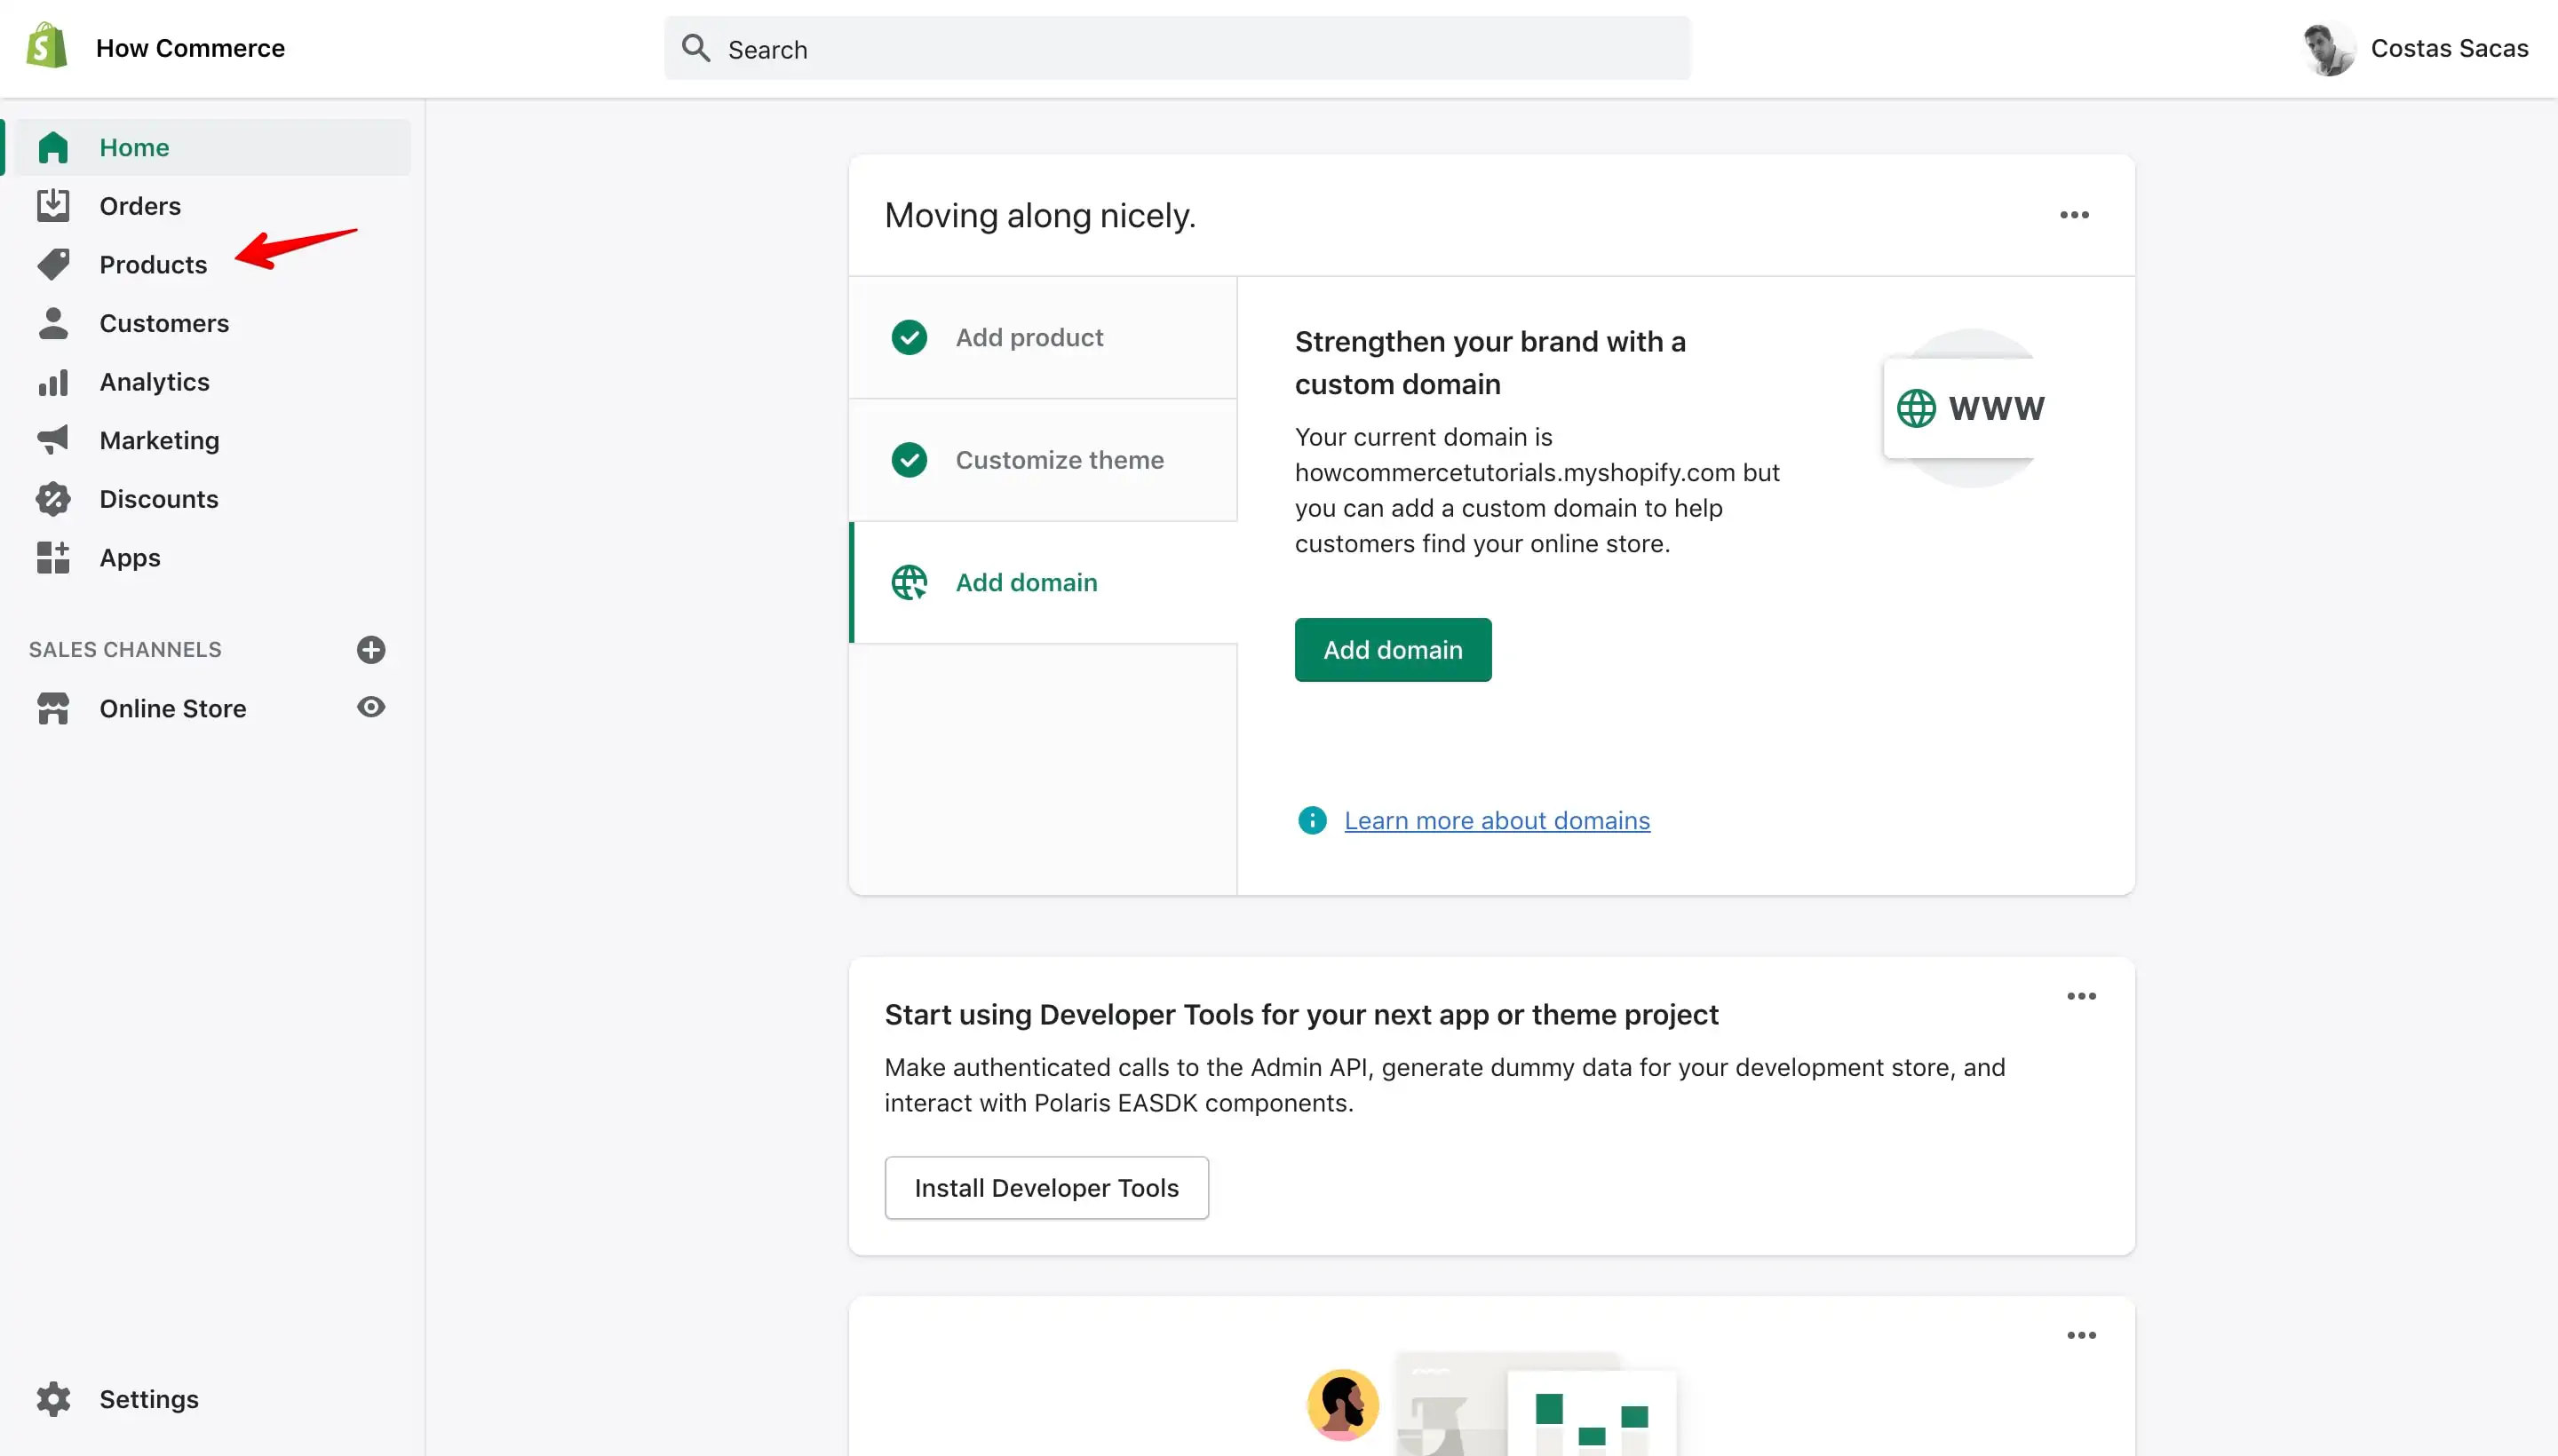The width and height of the screenshot is (2558, 1456).
Task: Click 'Strengthen your brand with a custom domain' heading
Action: 1490,362
